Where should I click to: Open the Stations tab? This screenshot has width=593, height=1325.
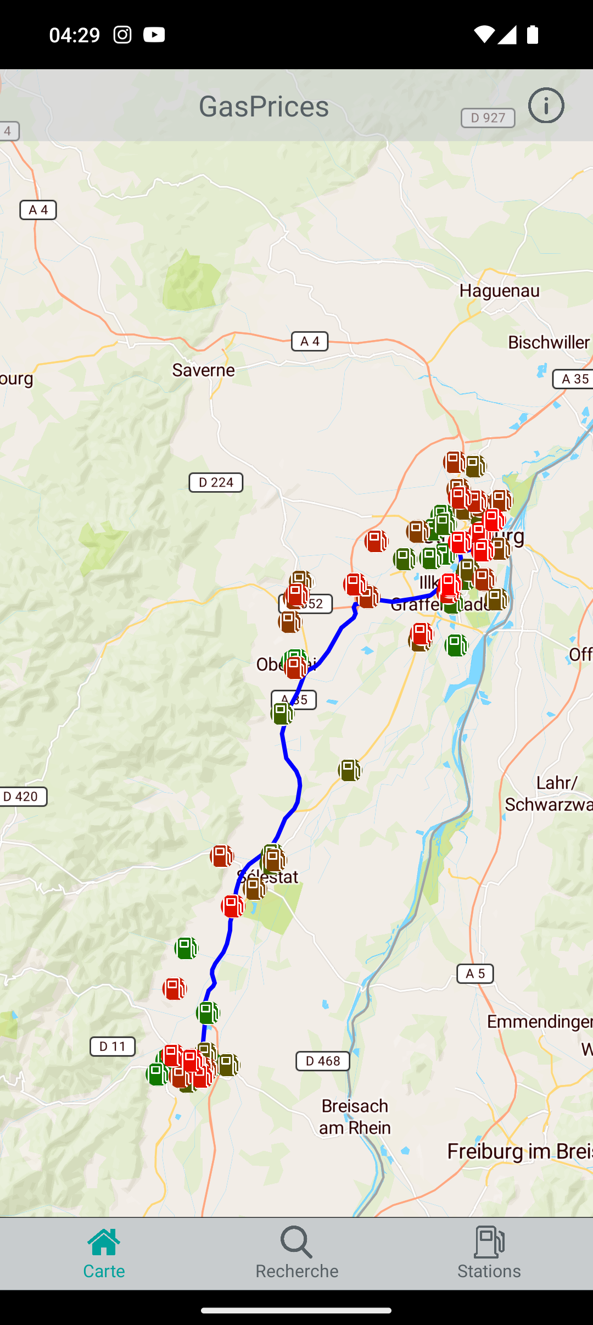point(489,1254)
